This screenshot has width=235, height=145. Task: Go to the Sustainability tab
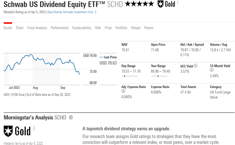coord(82,28)
